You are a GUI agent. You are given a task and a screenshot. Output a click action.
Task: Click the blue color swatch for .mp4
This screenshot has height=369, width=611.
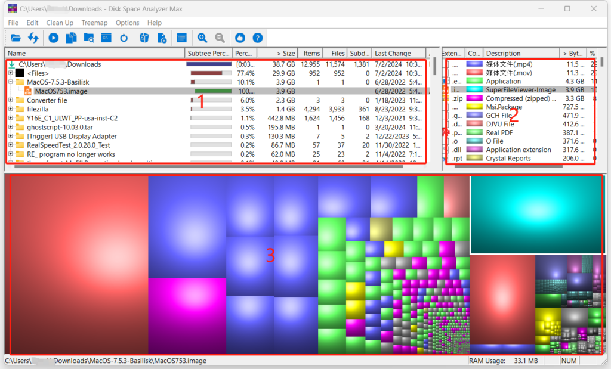click(x=474, y=64)
